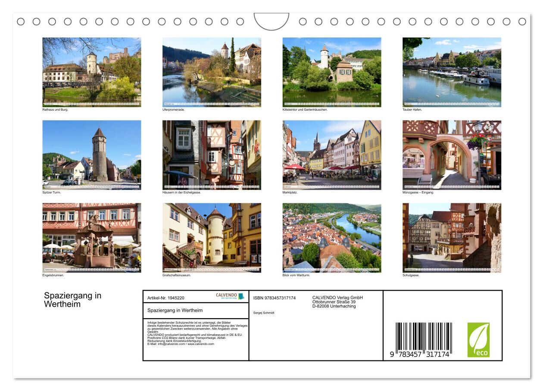Screen dimensions: 543x391
Task: Click the green eco leaf icon
Action: pyautogui.click(x=478, y=340)
